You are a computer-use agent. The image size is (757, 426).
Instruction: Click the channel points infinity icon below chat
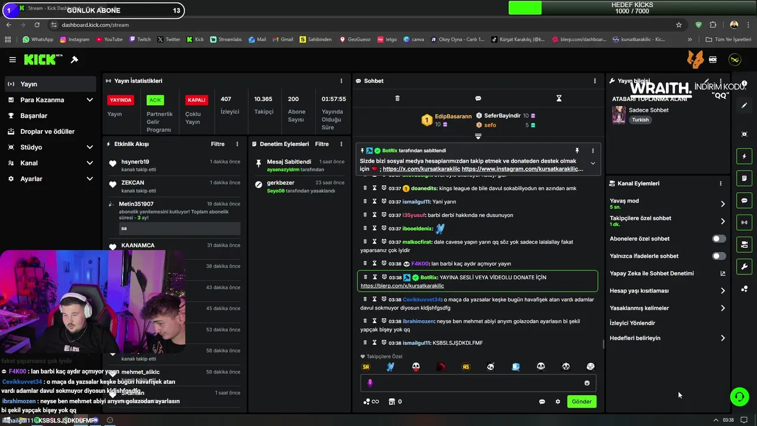coord(371,402)
